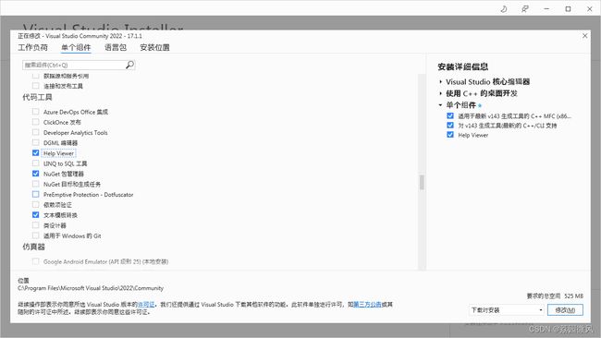
Task: Check the LINQ to SQL 工具 checkbox
Action: [36, 163]
